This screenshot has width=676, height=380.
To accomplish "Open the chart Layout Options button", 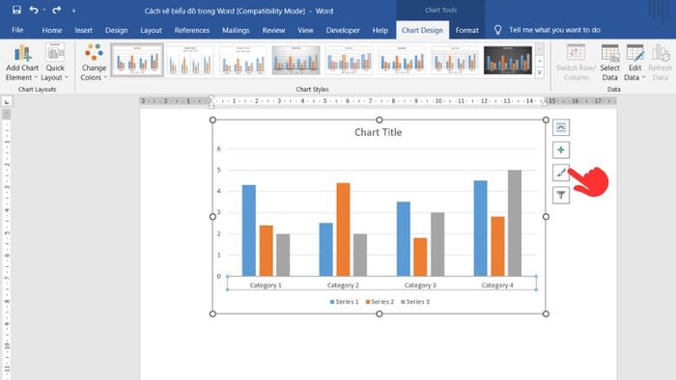I will 560,127.
